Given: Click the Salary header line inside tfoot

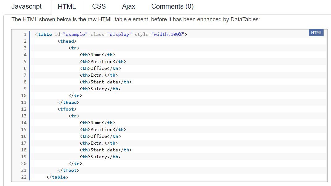Looking at the screenshot, I should pos(100,157).
